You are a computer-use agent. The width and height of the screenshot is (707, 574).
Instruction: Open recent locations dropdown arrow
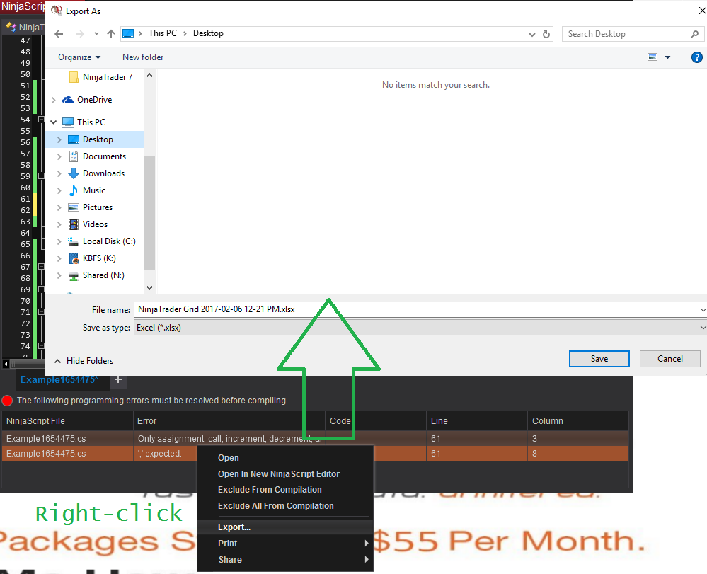coord(96,34)
